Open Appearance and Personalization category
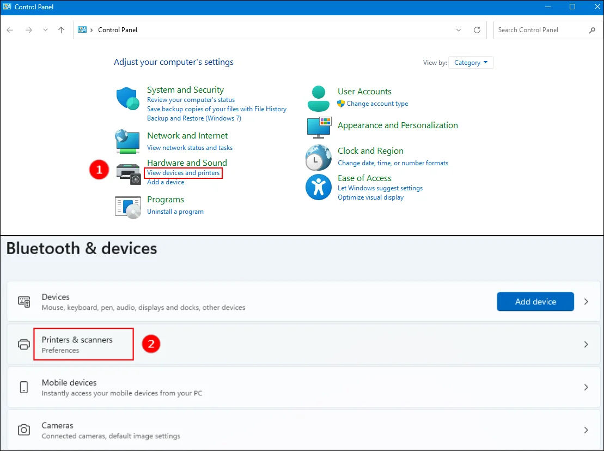The width and height of the screenshot is (604, 451). (x=398, y=125)
